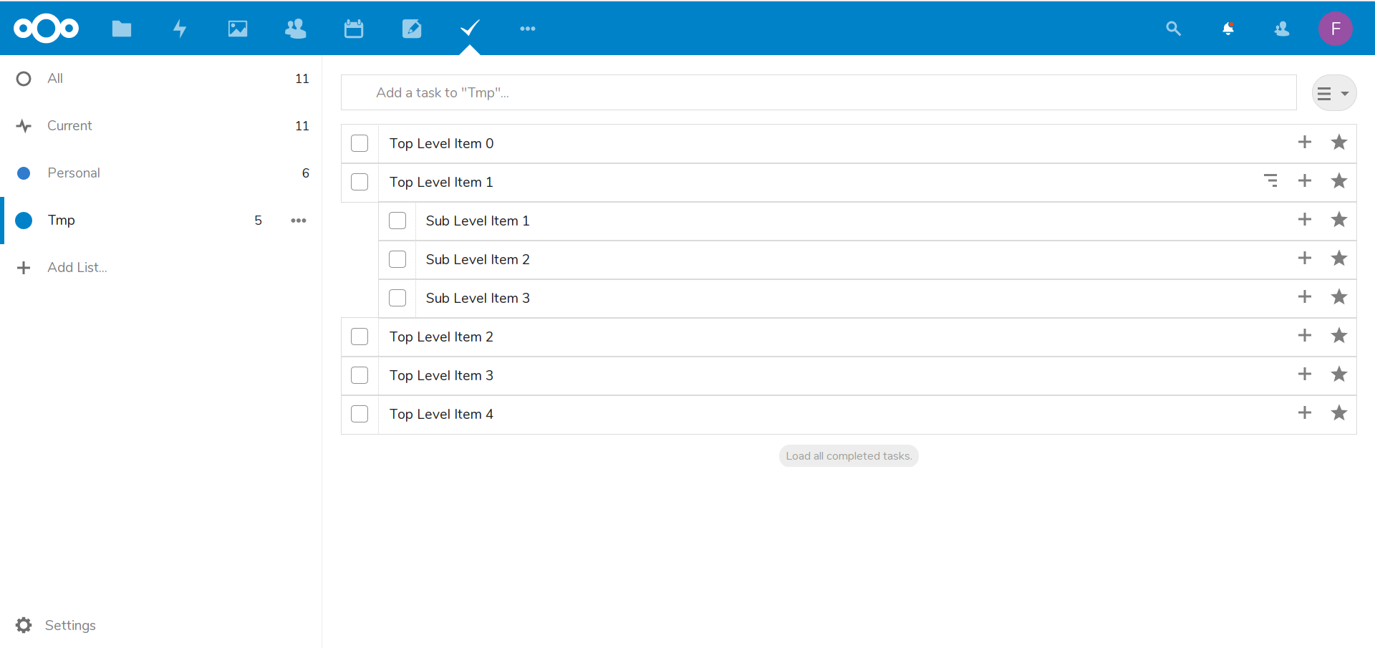Open the Tmp list options menu
The width and height of the screenshot is (1375, 648).
click(x=299, y=221)
